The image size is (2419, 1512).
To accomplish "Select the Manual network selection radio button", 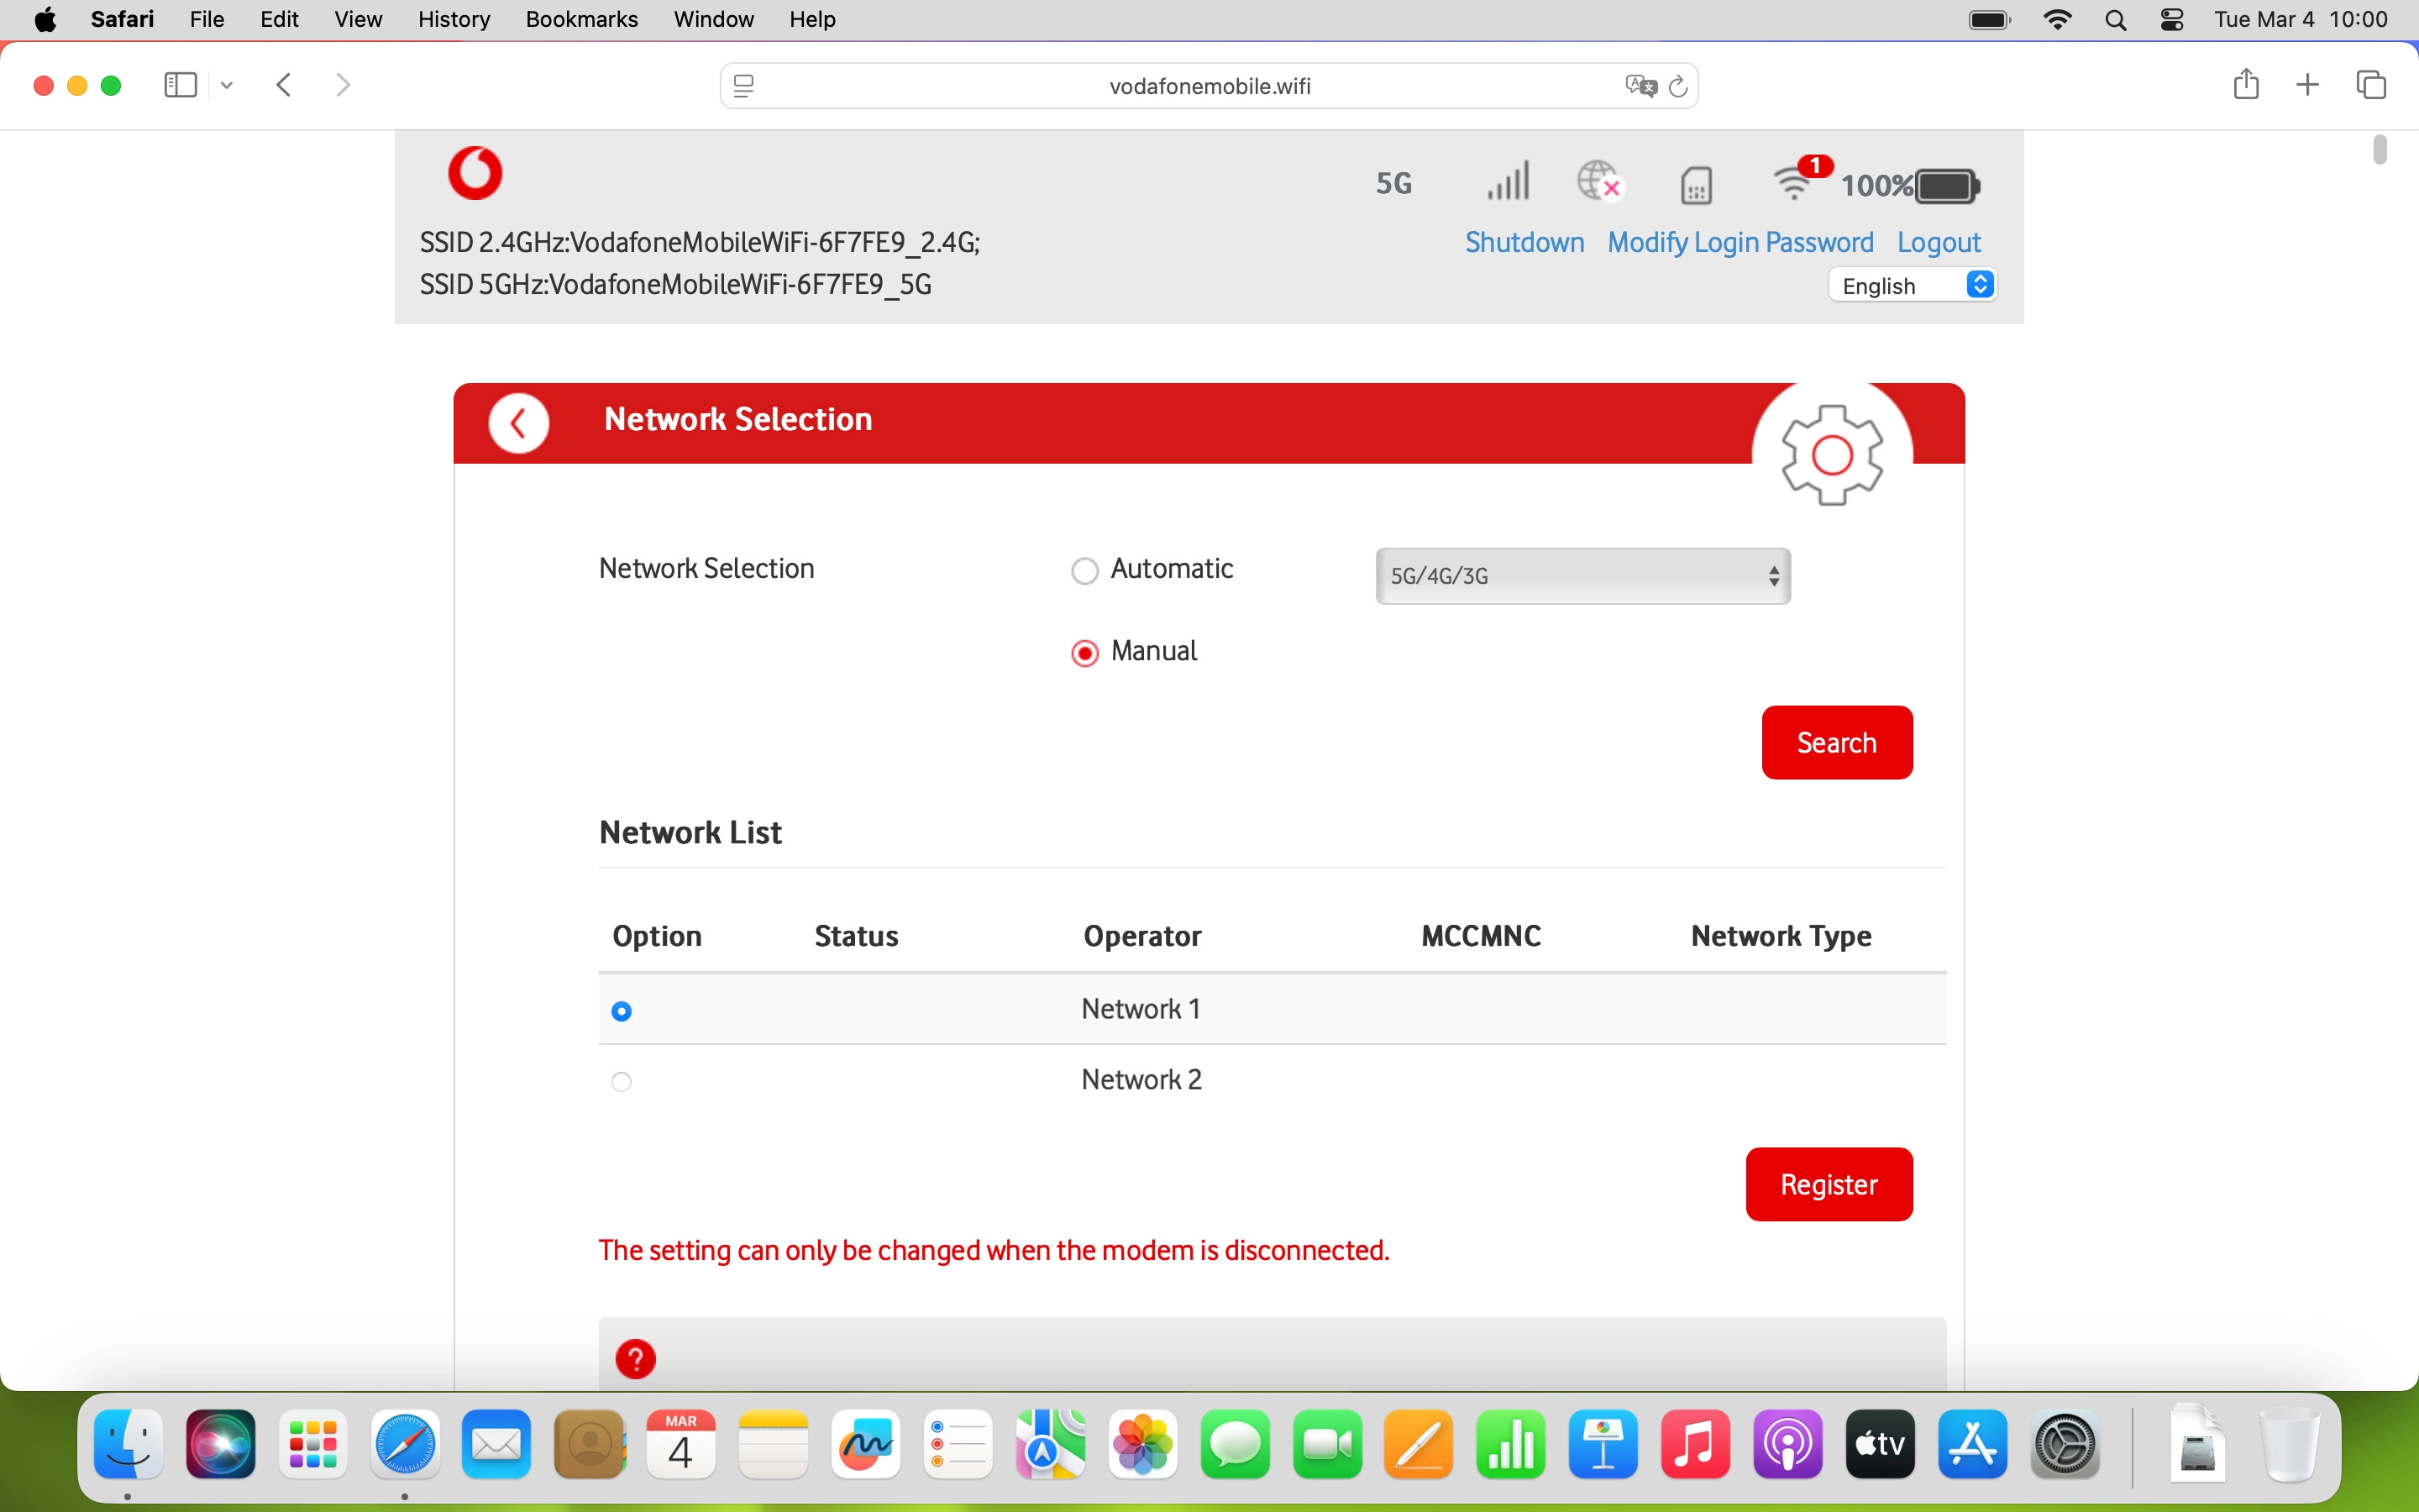I will (1084, 652).
